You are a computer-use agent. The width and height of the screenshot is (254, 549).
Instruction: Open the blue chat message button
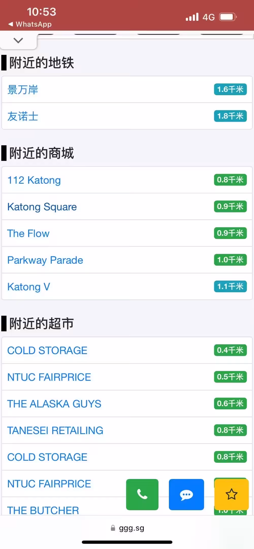(186, 494)
